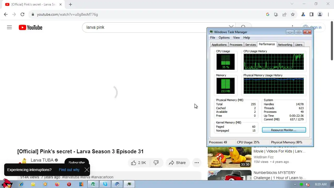
Task: Reload the YouTube page
Action: point(22,14)
